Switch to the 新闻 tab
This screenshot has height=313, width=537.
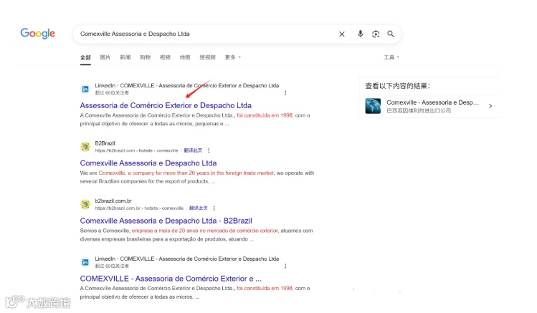click(x=125, y=57)
